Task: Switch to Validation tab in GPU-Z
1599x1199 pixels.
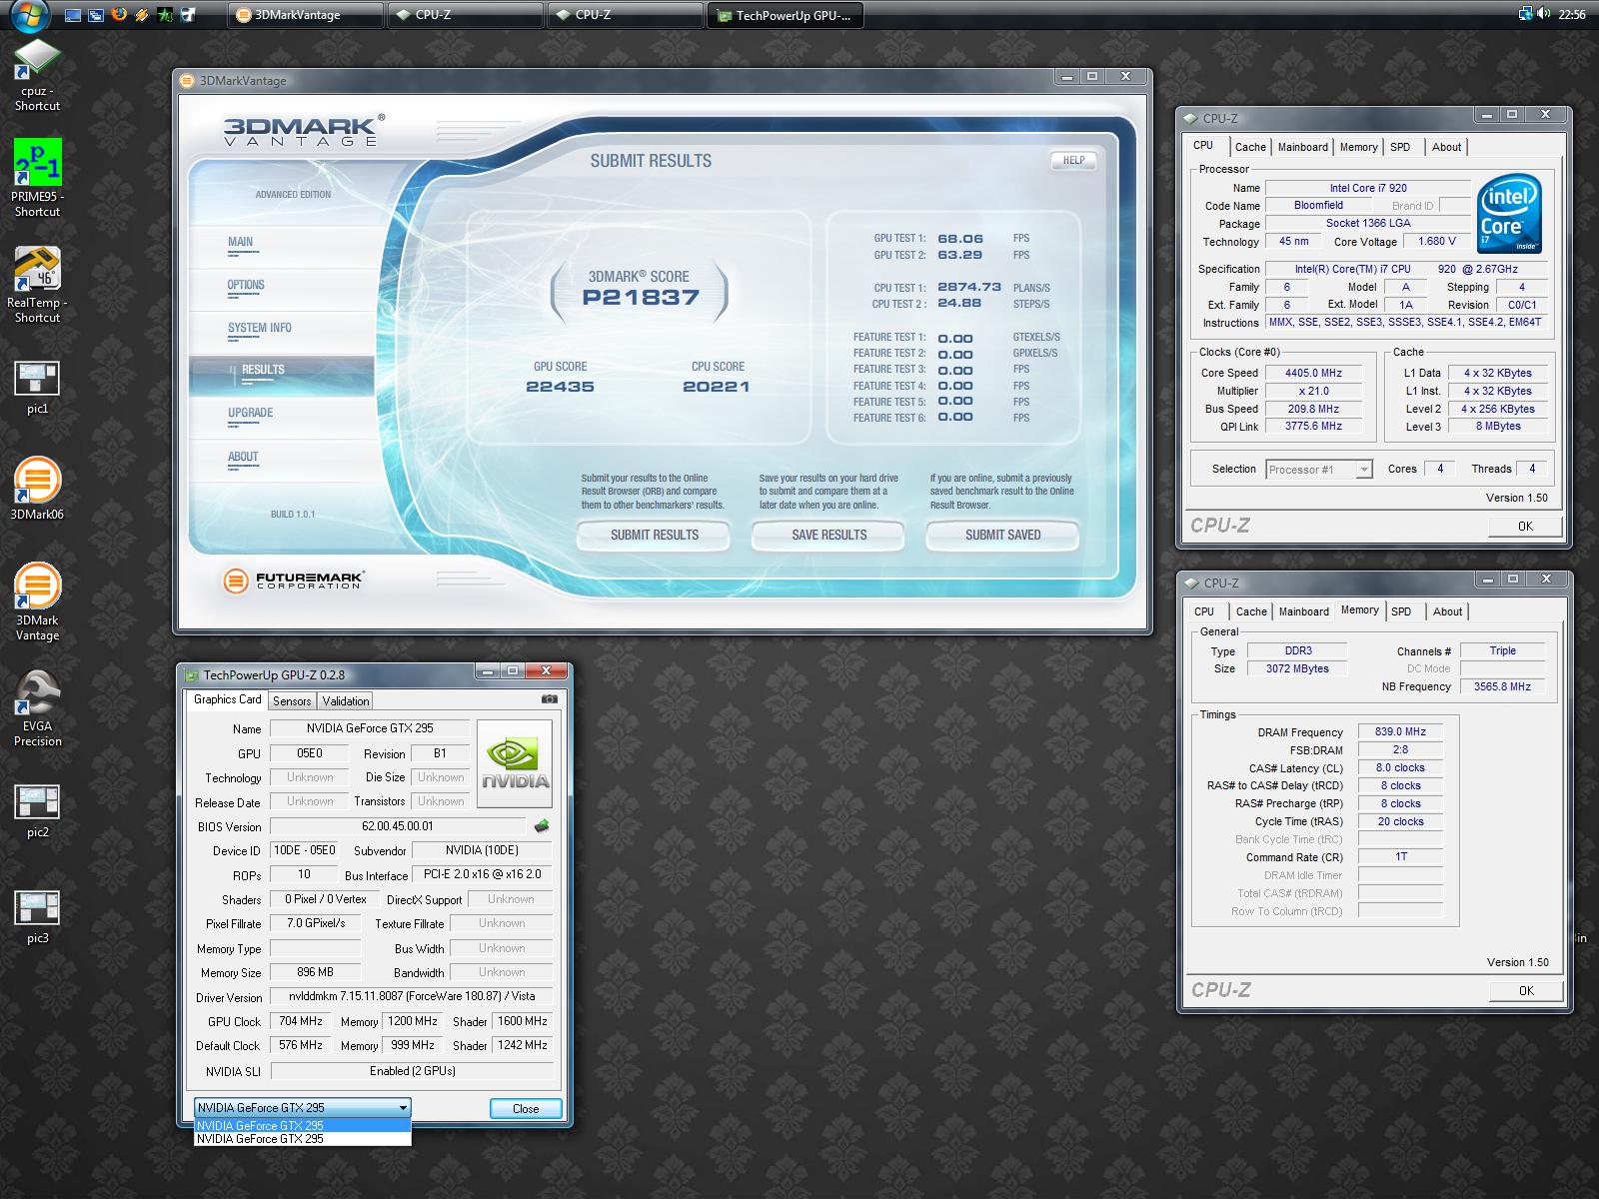Action: click(x=346, y=701)
